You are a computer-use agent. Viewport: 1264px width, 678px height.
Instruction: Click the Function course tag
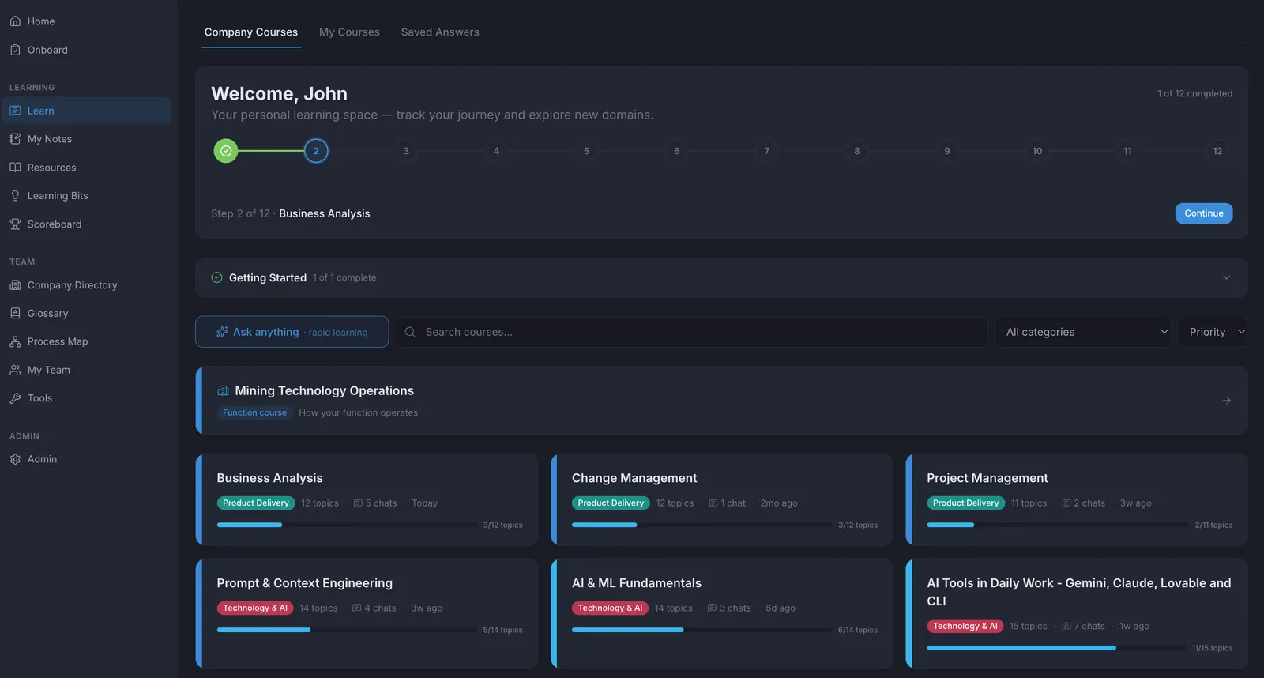click(x=254, y=412)
